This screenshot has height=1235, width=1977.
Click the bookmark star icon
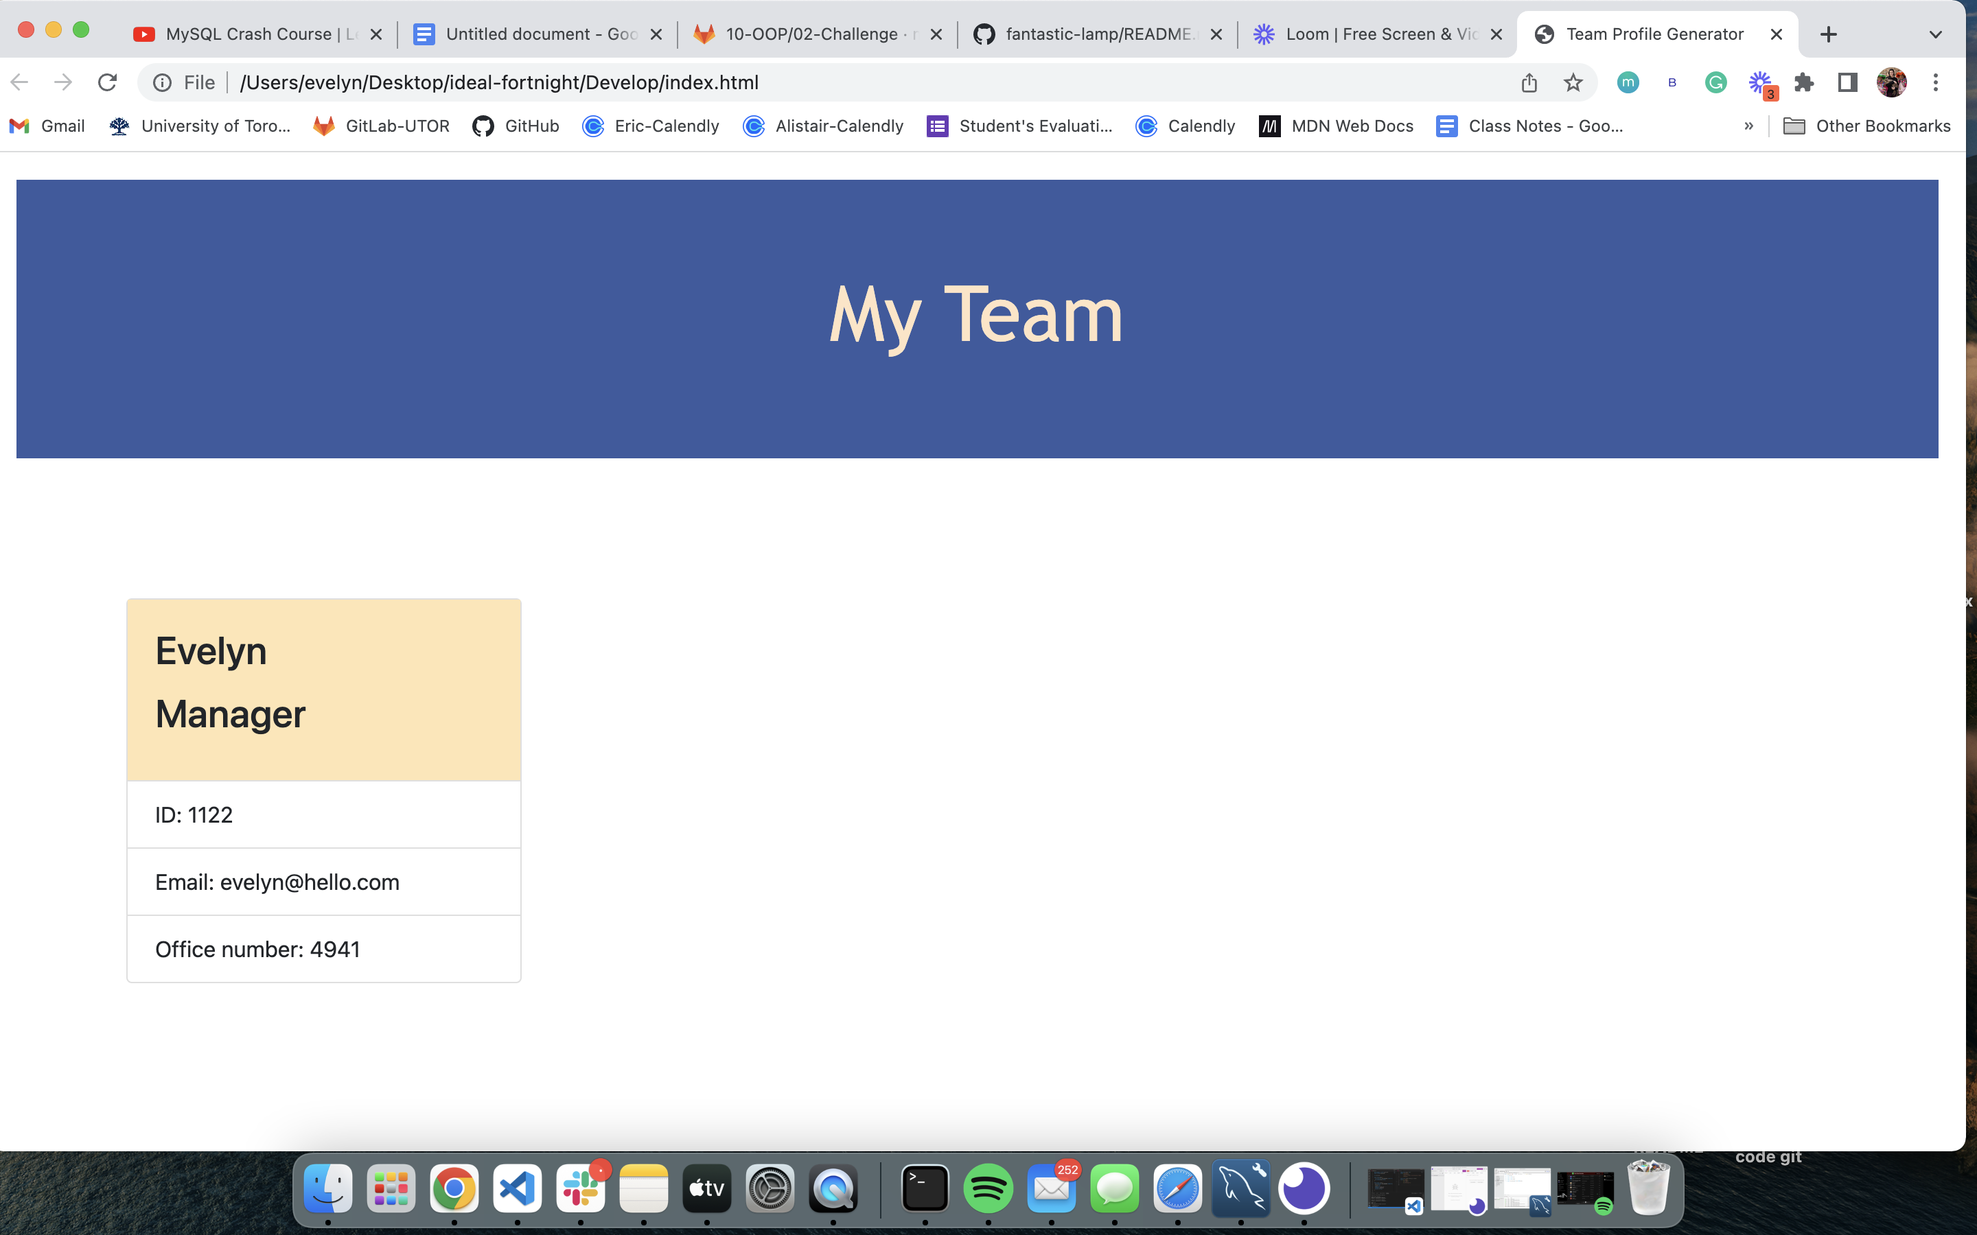click(1574, 81)
